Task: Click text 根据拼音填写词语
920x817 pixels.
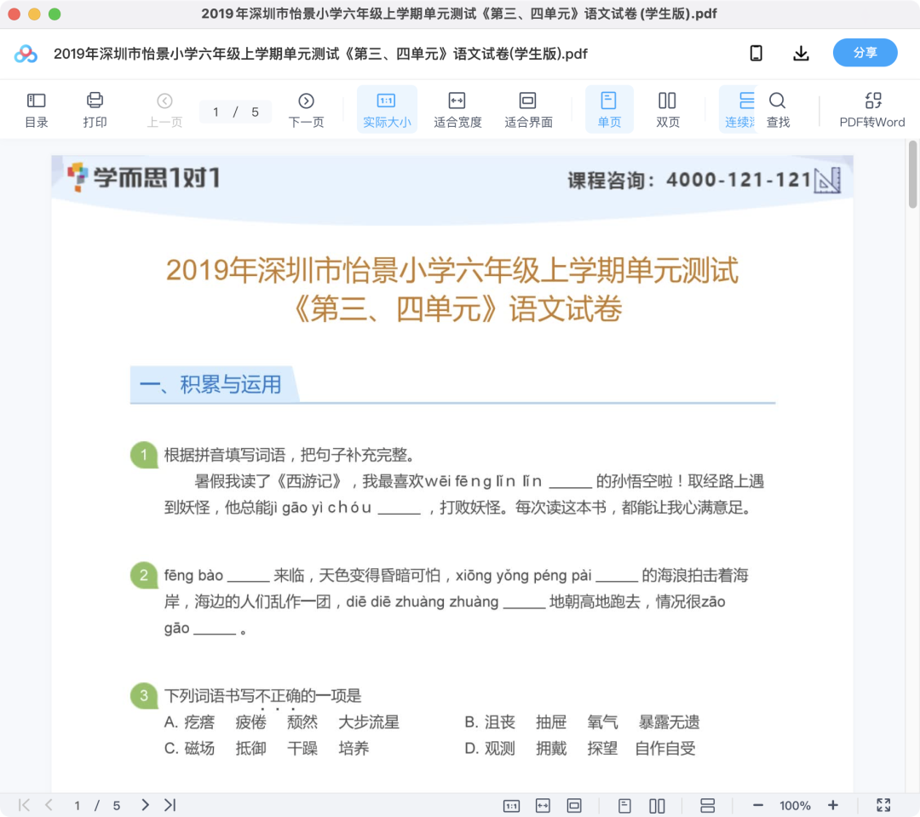Action: point(225,455)
